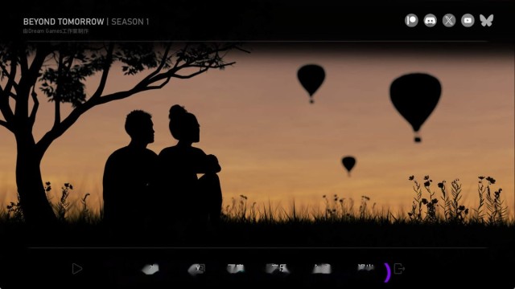The image size is (515, 289).
Task: Open the YouTube channel icon
Action: coord(468,20)
